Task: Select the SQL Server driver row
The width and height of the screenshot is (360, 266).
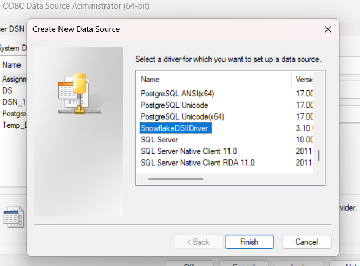Action: (160, 140)
